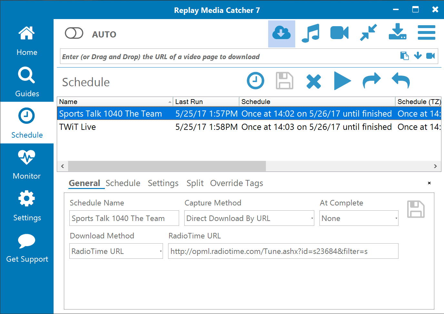Expand the Download Method dropdown
The image size is (444, 314).
[x=116, y=251]
